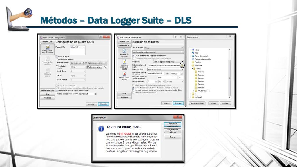Select the 8 nodos folder
297x167 pixels.
point(200,88)
